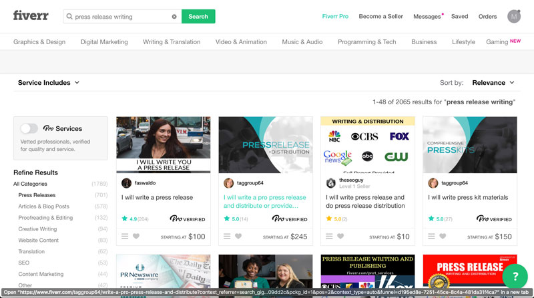Open Digital Marketing category menu

coord(104,42)
